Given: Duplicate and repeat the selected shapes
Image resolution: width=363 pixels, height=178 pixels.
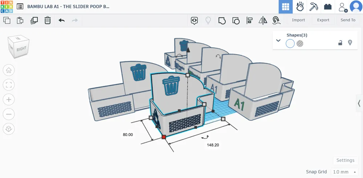Looking at the screenshot, I should pyautogui.click(x=34, y=20).
